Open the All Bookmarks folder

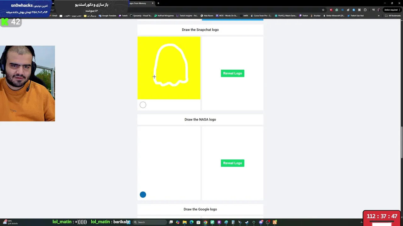point(393,16)
